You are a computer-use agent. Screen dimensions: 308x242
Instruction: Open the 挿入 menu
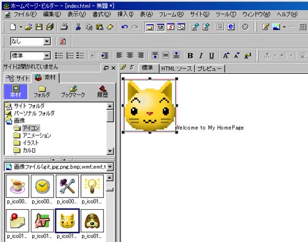pos(125,14)
